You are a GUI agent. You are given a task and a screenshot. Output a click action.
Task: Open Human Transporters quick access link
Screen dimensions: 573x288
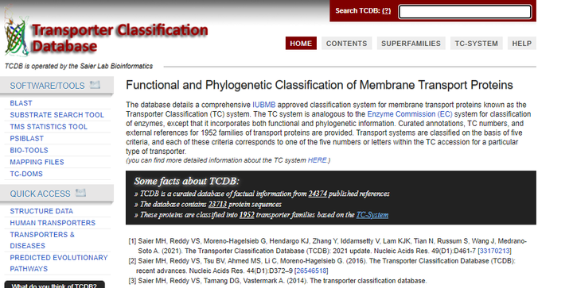pyautogui.click(x=53, y=223)
